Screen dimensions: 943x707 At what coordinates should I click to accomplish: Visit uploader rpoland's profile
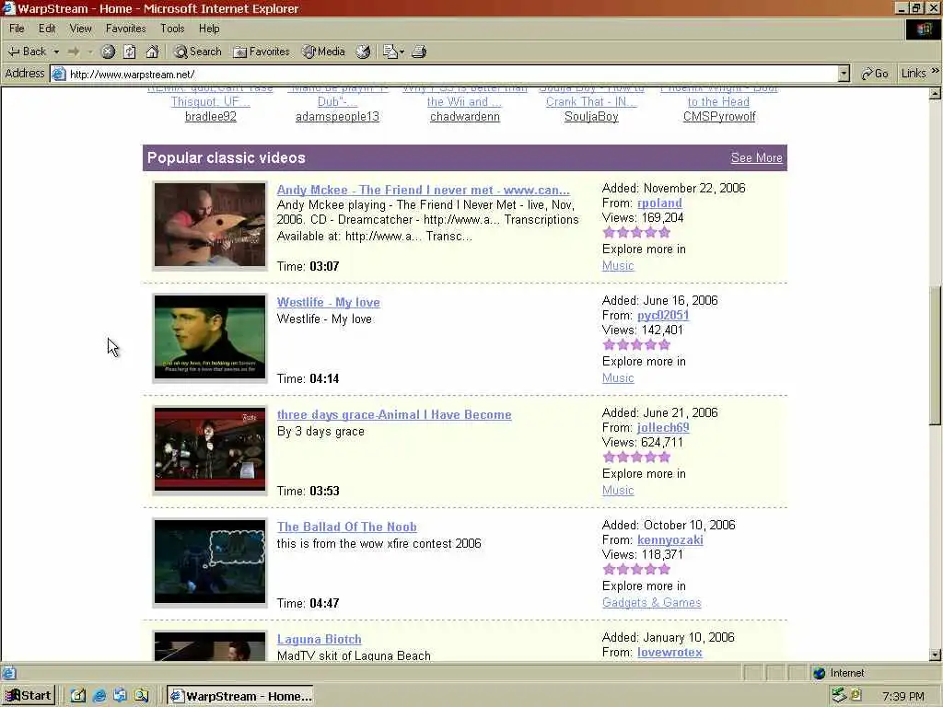coord(659,203)
